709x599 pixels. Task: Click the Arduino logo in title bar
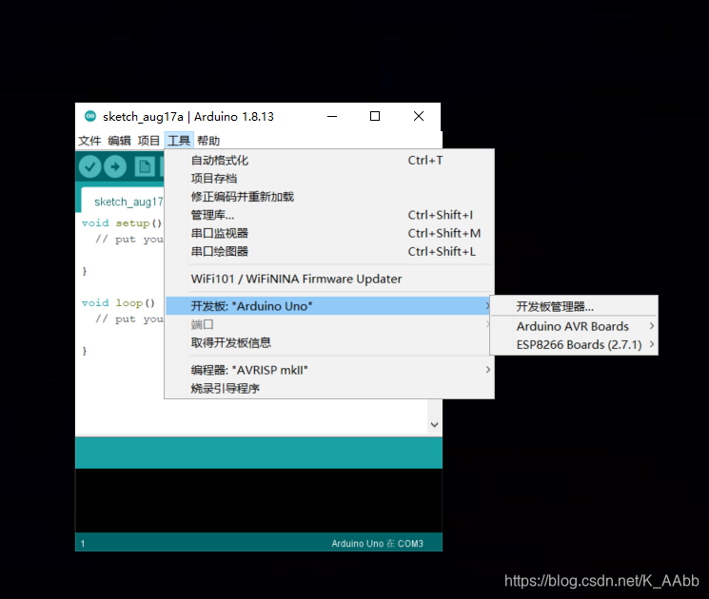click(x=90, y=116)
